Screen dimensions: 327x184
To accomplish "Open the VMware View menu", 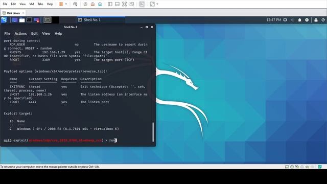I will coord(22,4).
